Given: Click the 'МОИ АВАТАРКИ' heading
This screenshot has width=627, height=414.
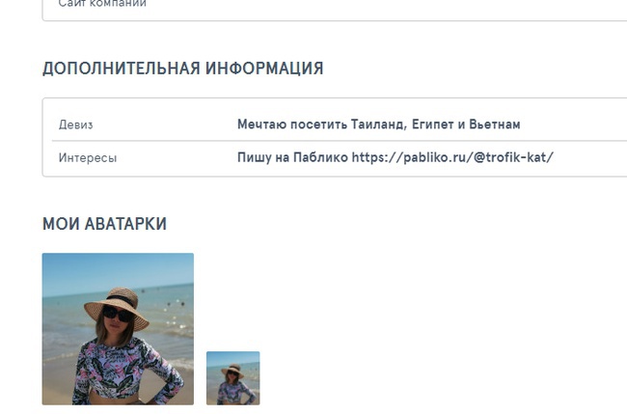Looking at the screenshot, I should pyautogui.click(x=104, y=224).
